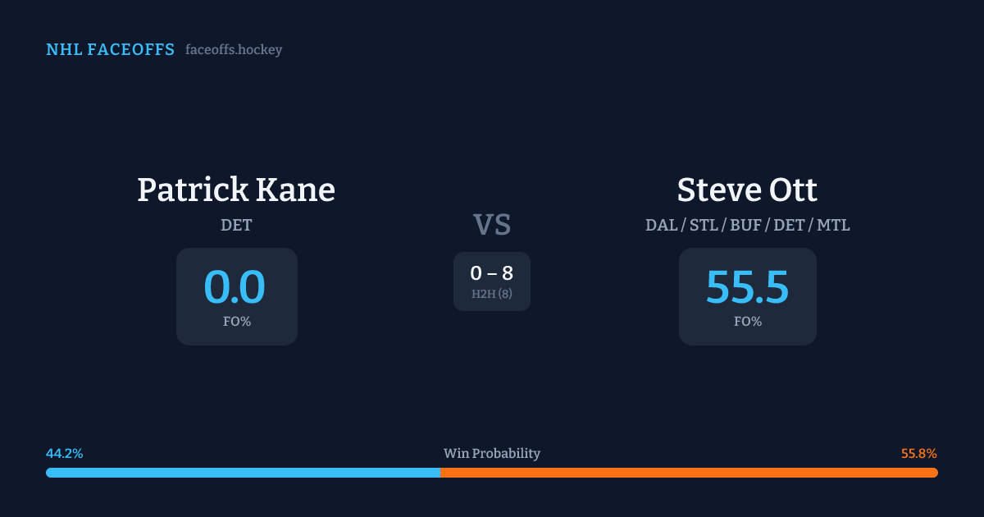The height and width of the screenshot is (517, 984).
Task: Click the DET team label under Patrick Kane
Action: [x=236, y=225]
